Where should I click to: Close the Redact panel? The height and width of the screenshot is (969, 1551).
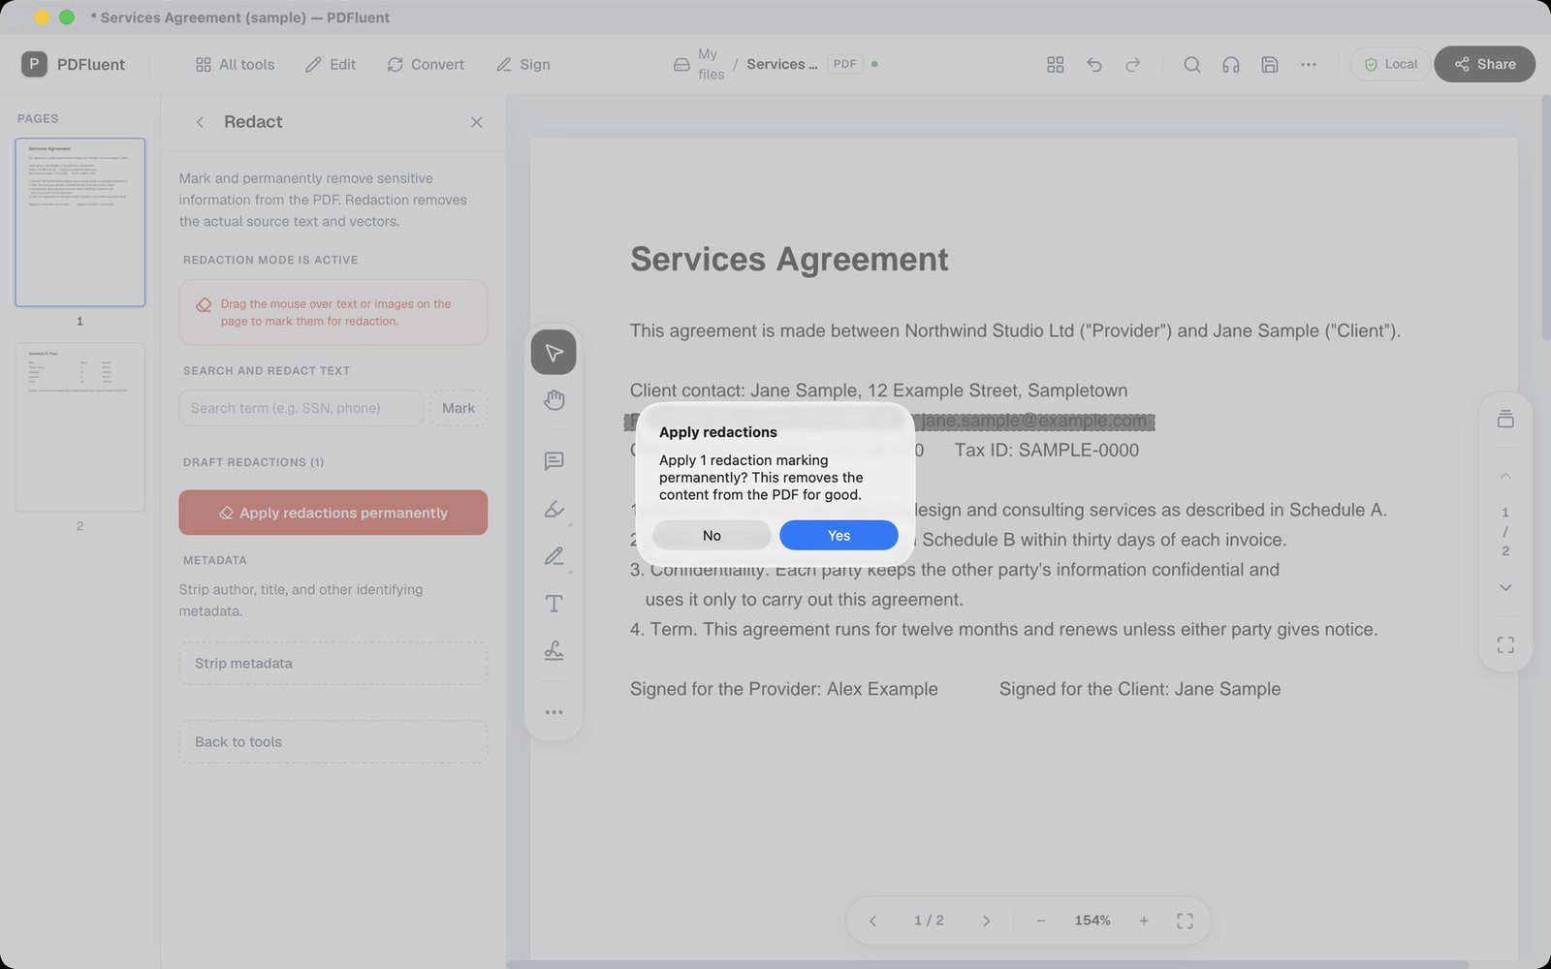[476, 122]
